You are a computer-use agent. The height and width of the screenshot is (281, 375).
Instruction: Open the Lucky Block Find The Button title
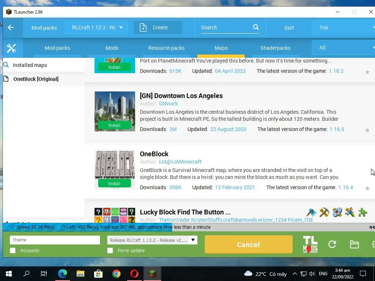click(x=185, y=212)
